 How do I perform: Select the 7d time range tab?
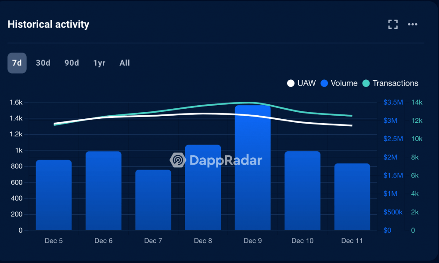(17, 63)
